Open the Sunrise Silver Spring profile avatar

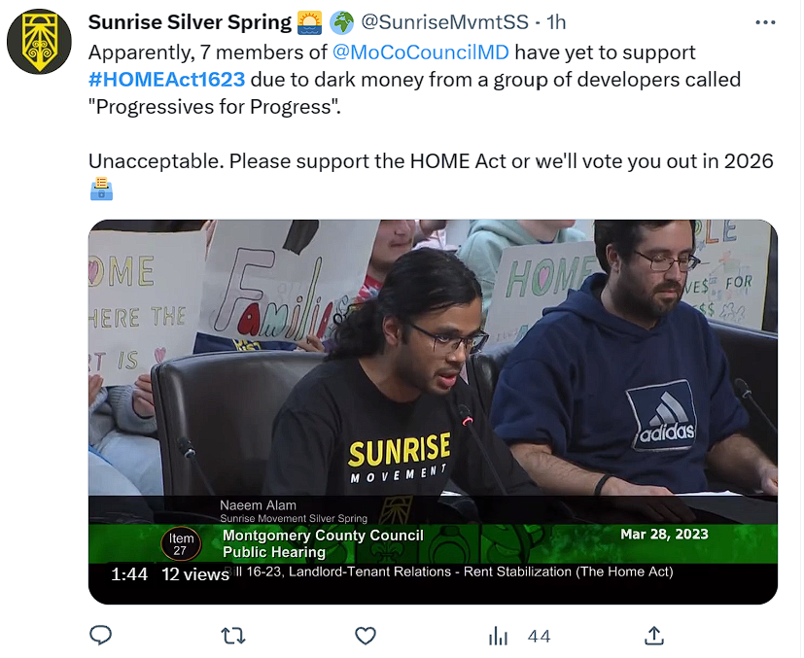pyautogui.click(x=39, y=42)
